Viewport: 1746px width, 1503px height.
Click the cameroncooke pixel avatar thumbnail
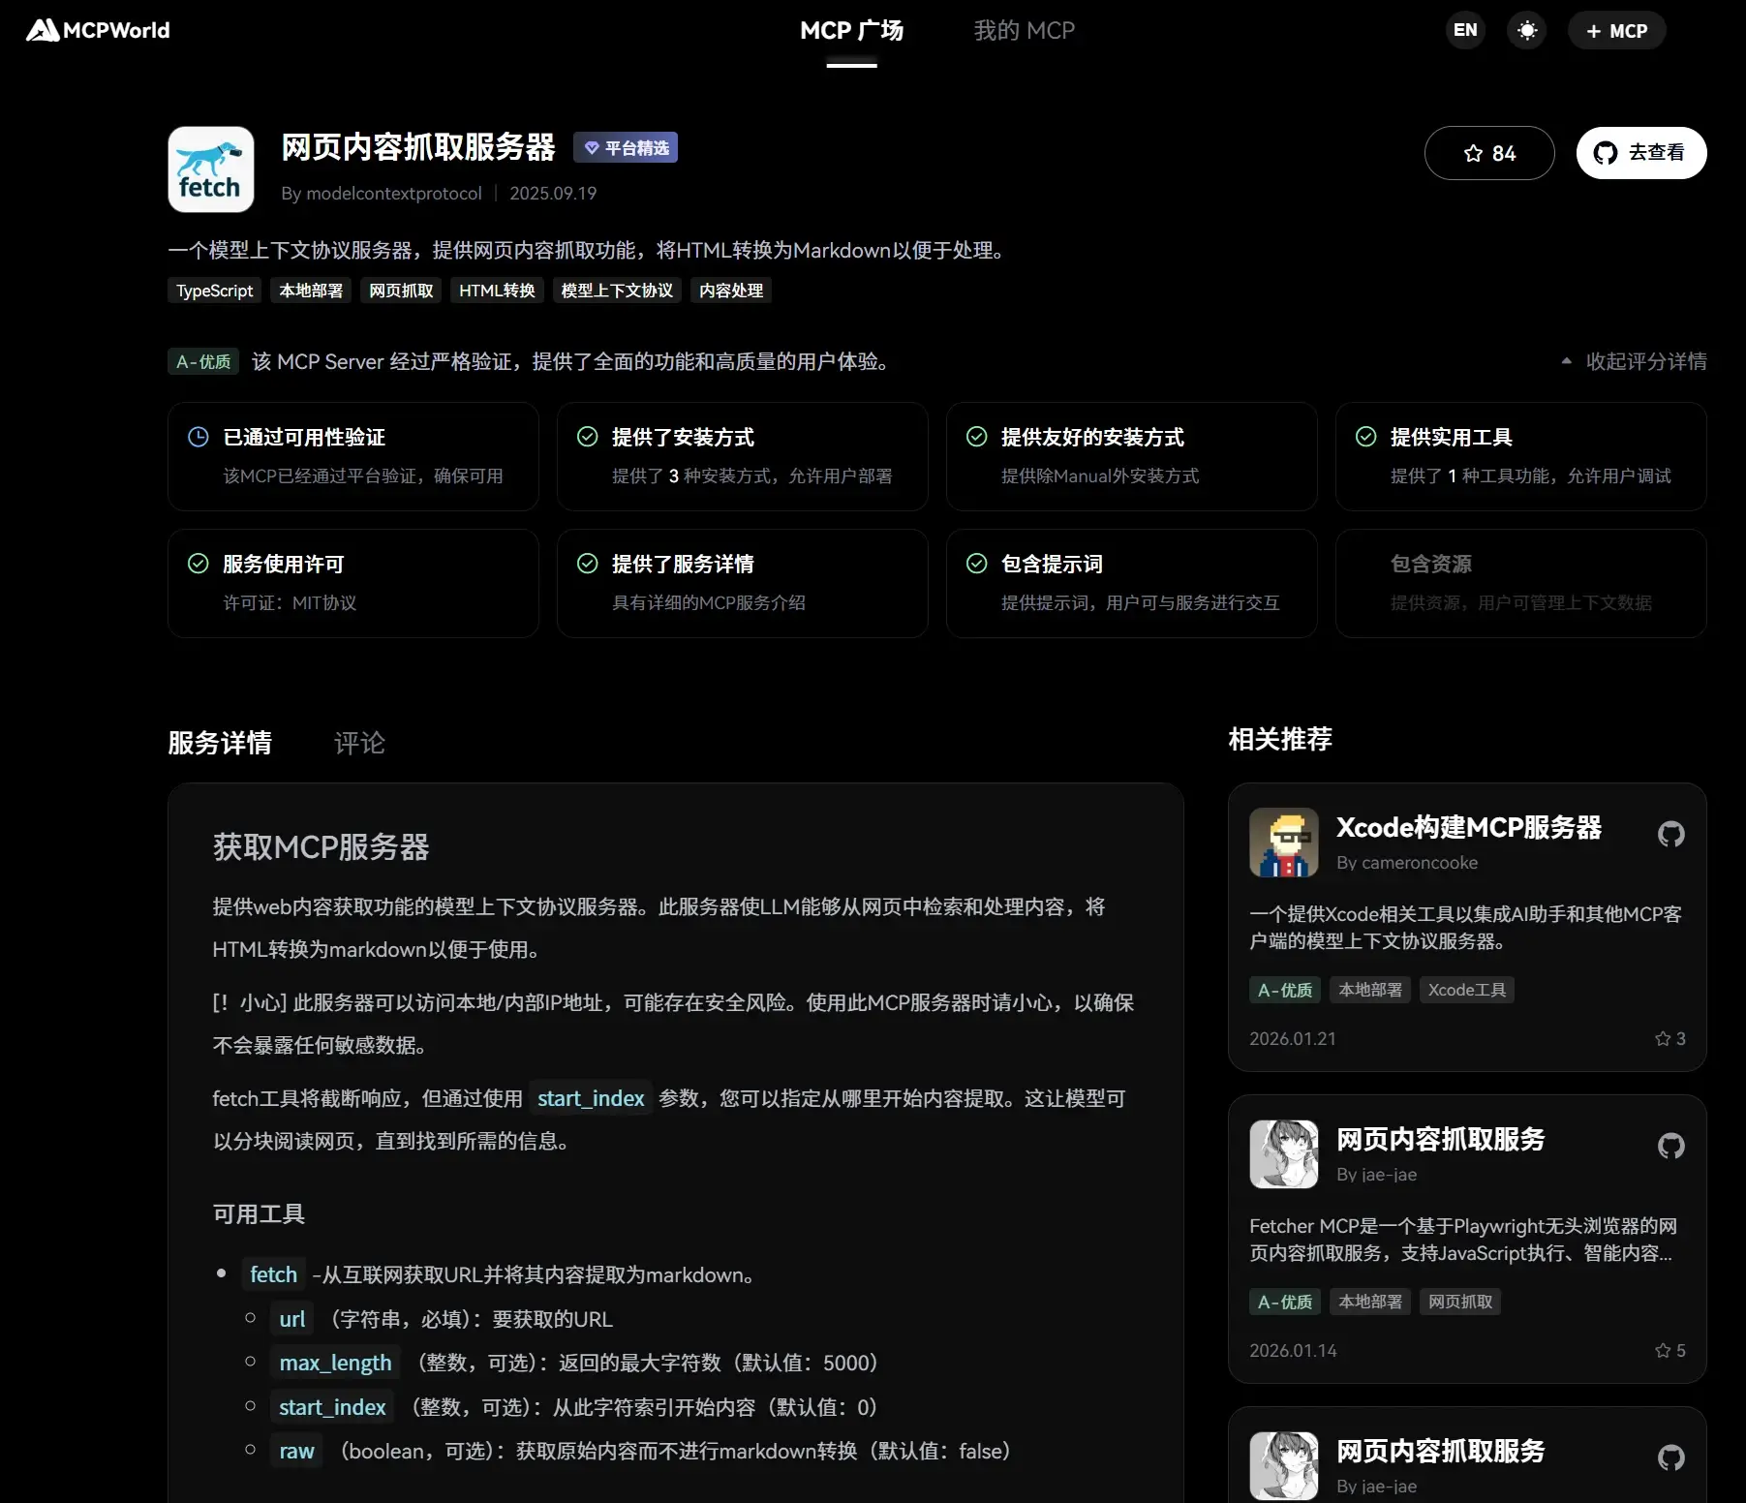tap(1283, 843)
